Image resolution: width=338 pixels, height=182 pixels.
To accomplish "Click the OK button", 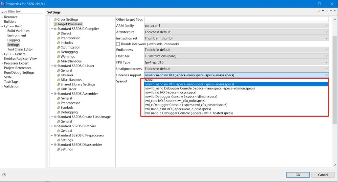I will tap(298, 175).
